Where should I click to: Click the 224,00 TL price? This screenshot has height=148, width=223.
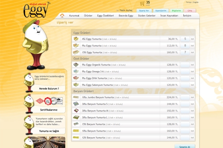(x=172, y=97)
